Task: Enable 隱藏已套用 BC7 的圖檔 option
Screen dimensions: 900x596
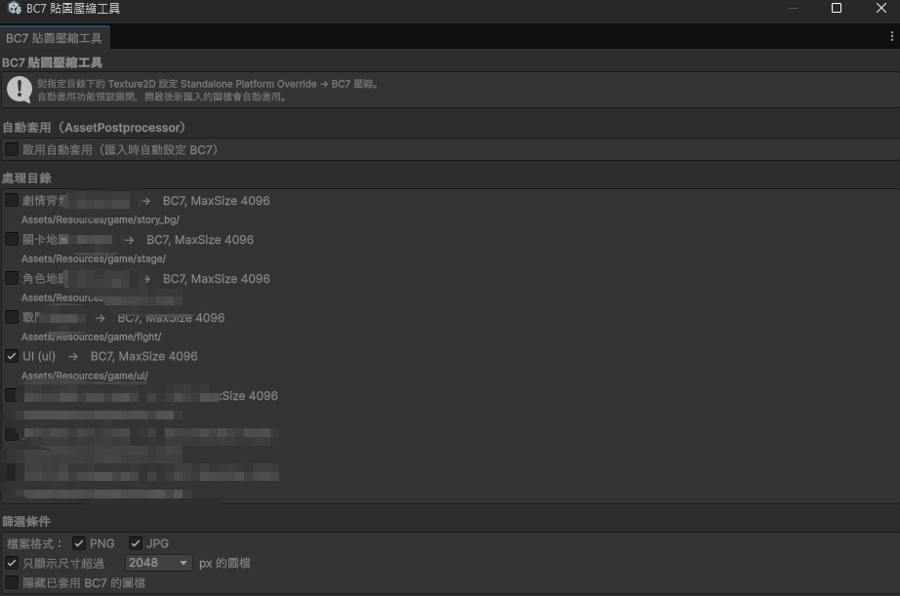Action: click(x=12, y=582)
